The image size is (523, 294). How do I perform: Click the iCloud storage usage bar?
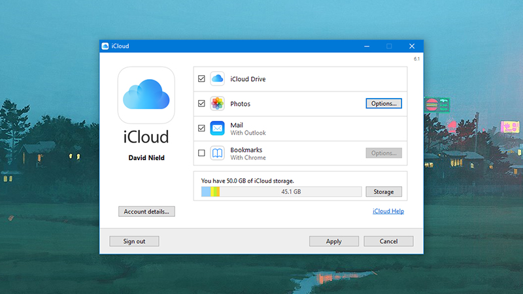(x=281, y=191)
